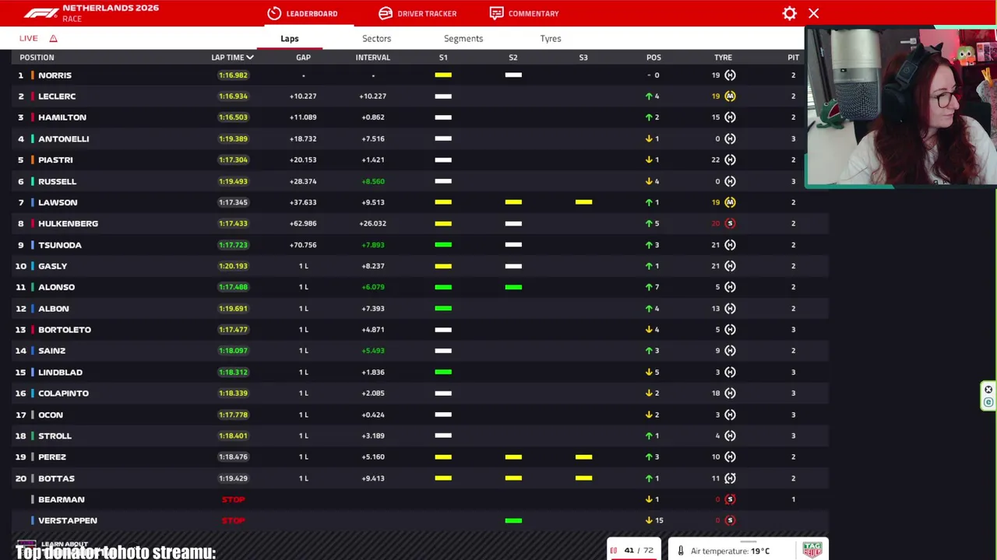Click the streamer webcam overlay

pyautogui.click(x=900, y=108)
